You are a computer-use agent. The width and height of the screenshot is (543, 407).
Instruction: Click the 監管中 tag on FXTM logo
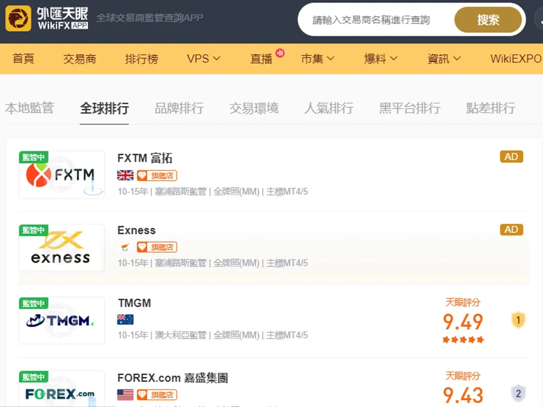coord(34,157)
